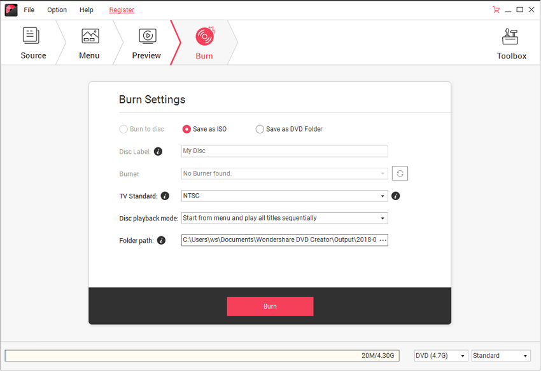This screenshot has height=371, width=541.
Task: Open the Toolbox
Action: (x=511, y=37)
